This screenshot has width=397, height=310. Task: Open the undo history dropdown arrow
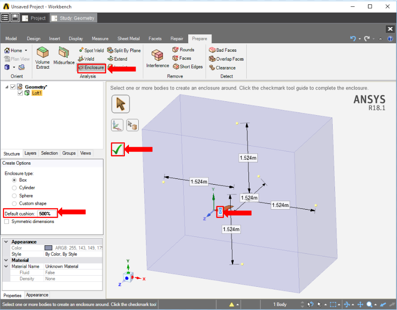coord(360,39)
